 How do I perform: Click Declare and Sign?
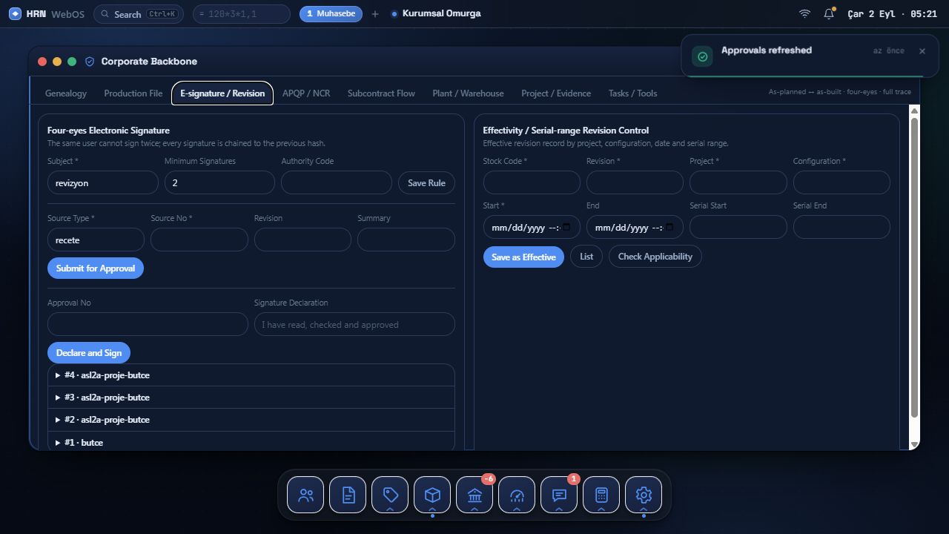(89, 353)
